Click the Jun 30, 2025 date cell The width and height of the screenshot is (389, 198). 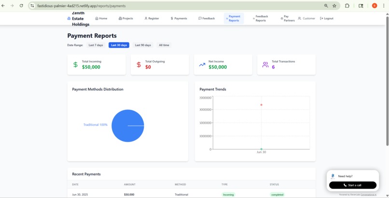click(80, 195)
